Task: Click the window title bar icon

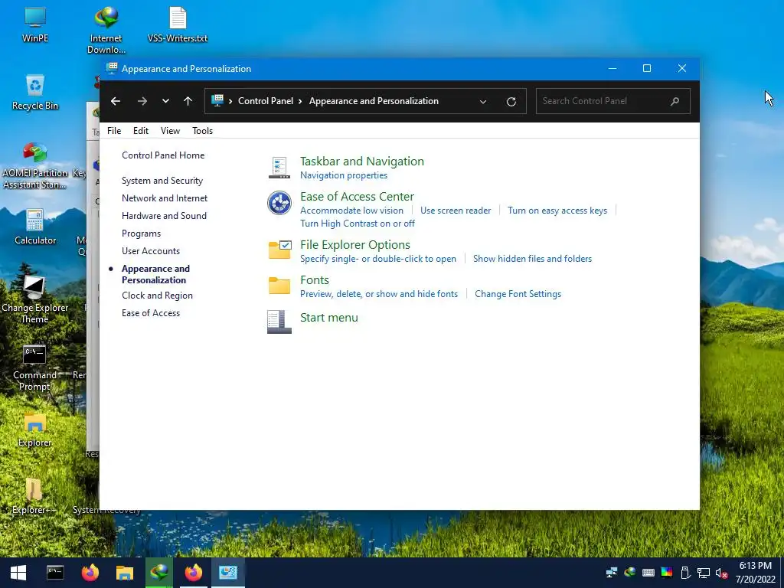Action: pos(112,68)
